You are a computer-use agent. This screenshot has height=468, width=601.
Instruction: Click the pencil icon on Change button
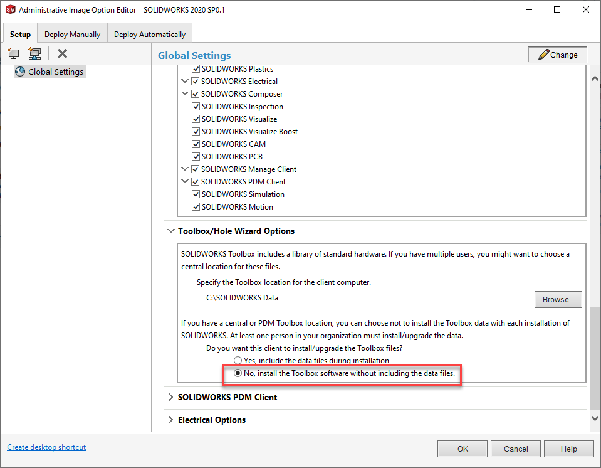click(x=543, y=55)
